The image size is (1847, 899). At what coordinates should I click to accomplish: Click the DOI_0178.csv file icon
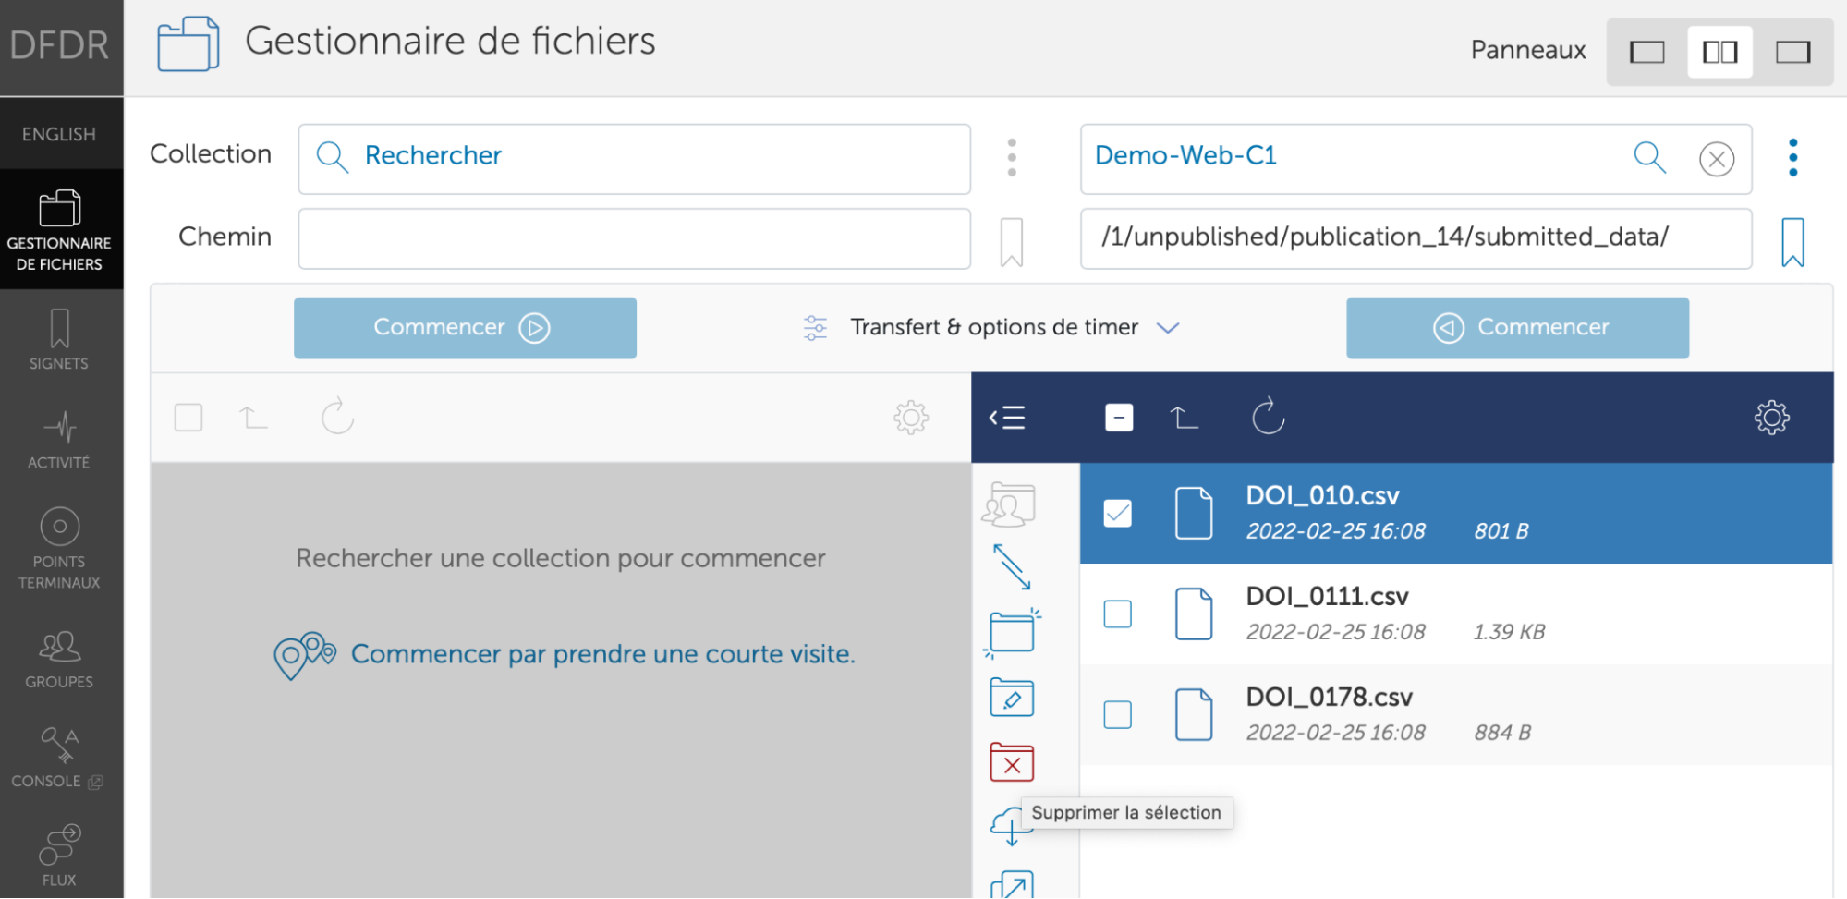coord(1194,714)
